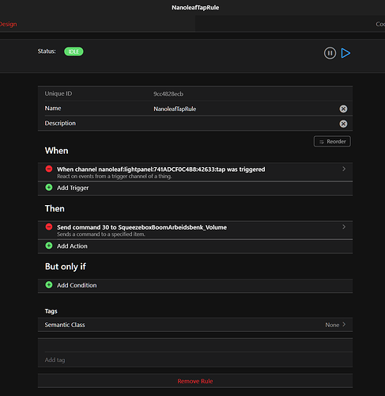The height and width of the screenshot is (396, 385).
Task: Pause the rule with the pause icon
Action: pos(330,53)
